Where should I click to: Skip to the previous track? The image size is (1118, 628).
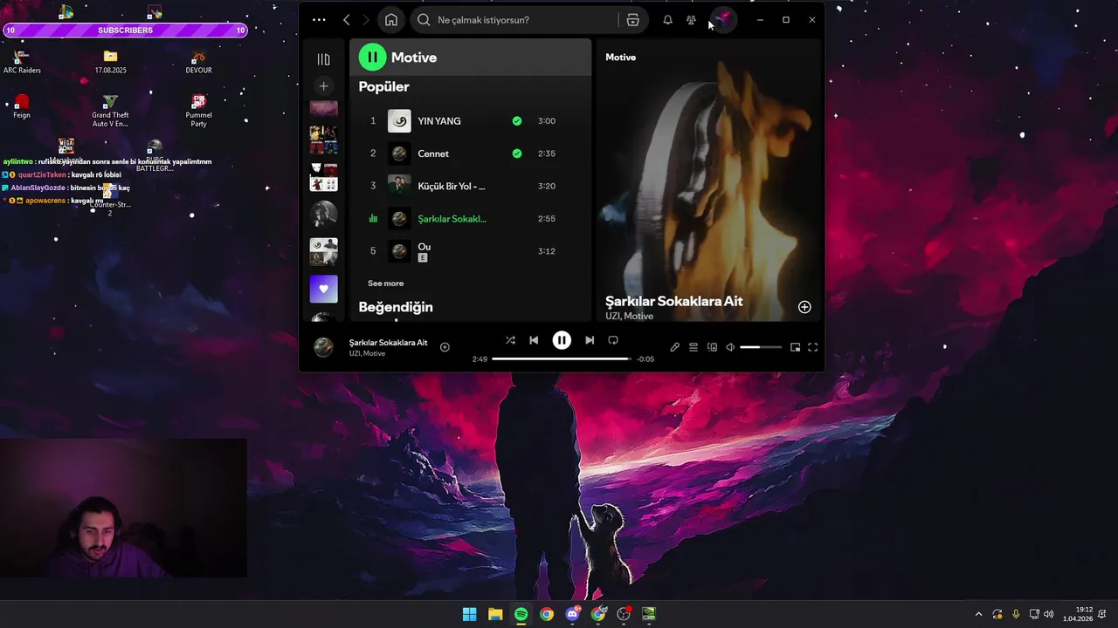pos(534,340)
